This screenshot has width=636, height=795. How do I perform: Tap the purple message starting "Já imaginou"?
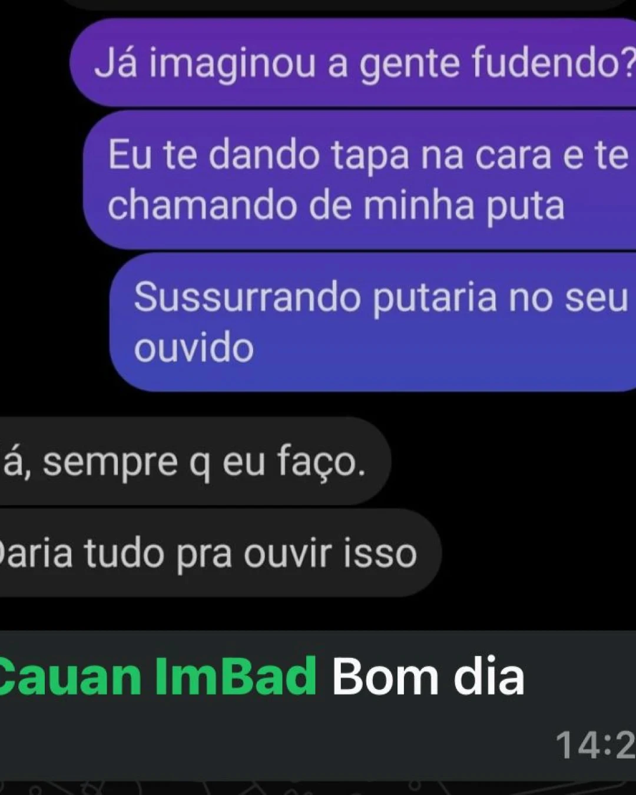click(353, 62)
